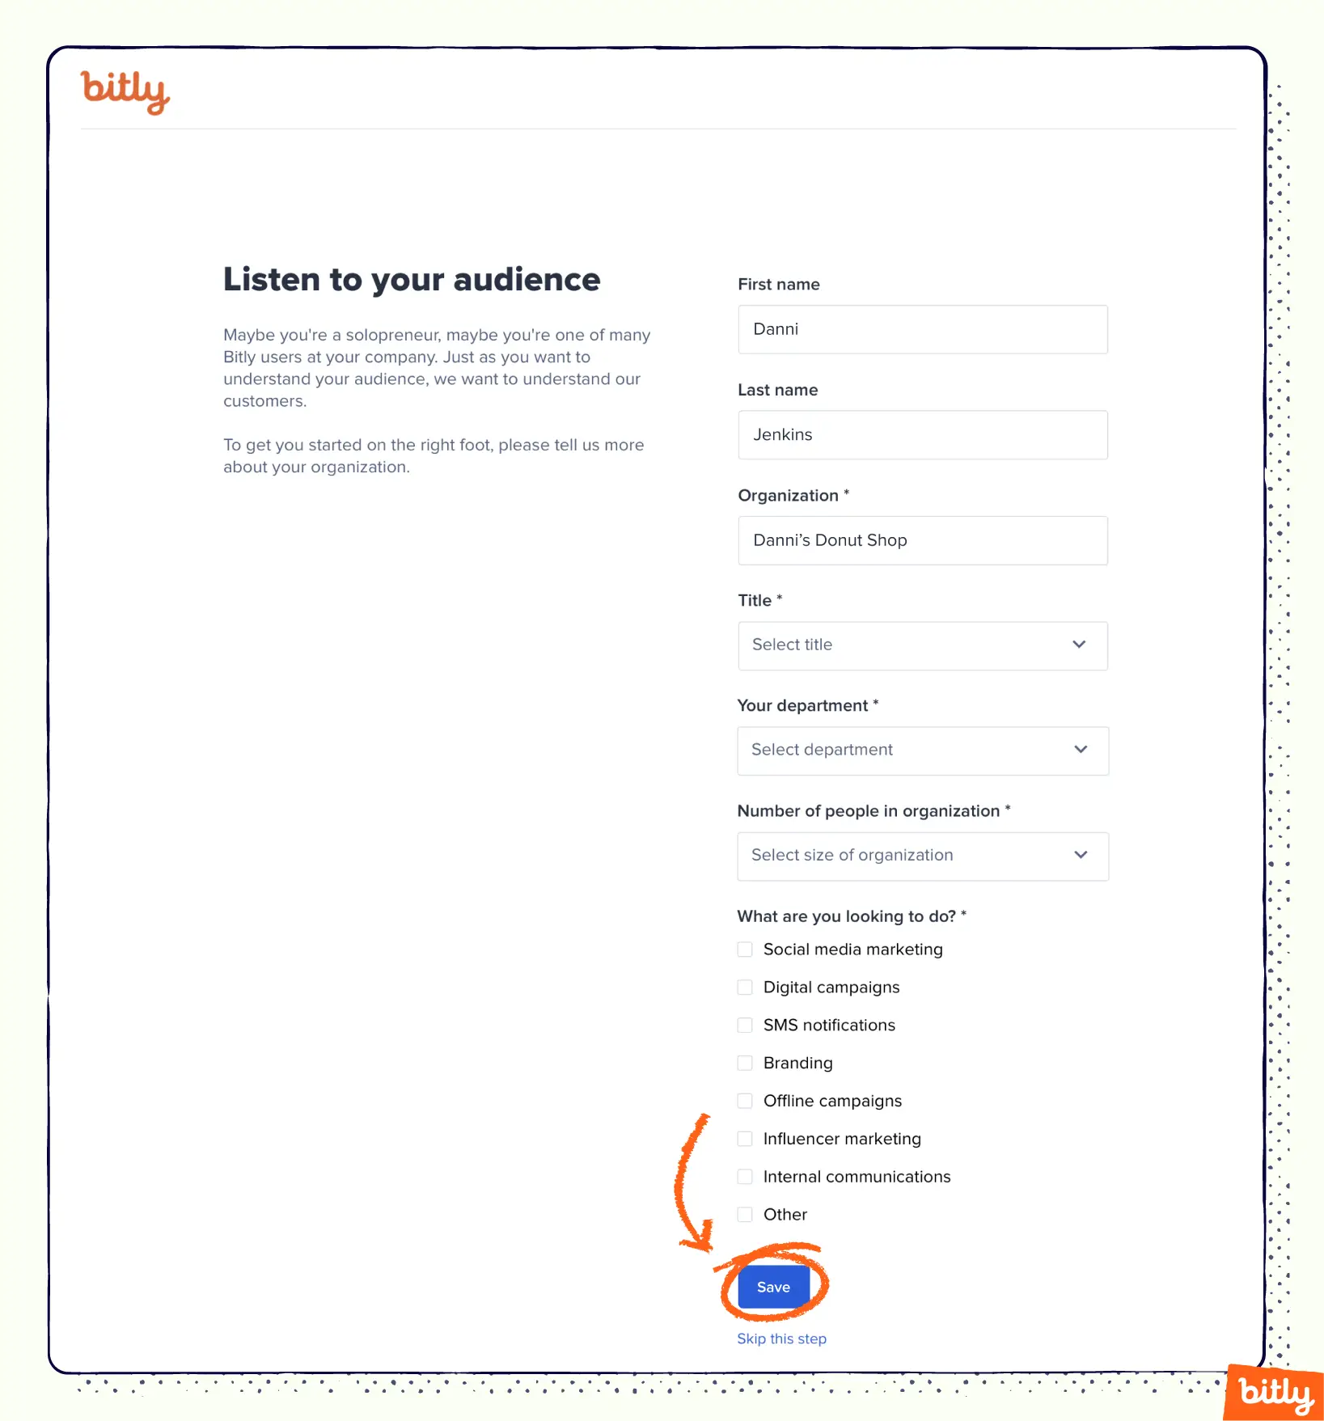Click the Skip this step link
The image size is (1324, 1421).
781,1339
